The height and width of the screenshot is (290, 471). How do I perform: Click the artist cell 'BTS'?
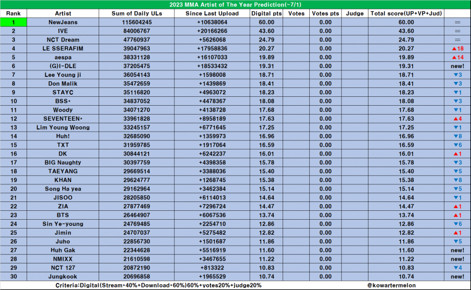pos(63,215)
